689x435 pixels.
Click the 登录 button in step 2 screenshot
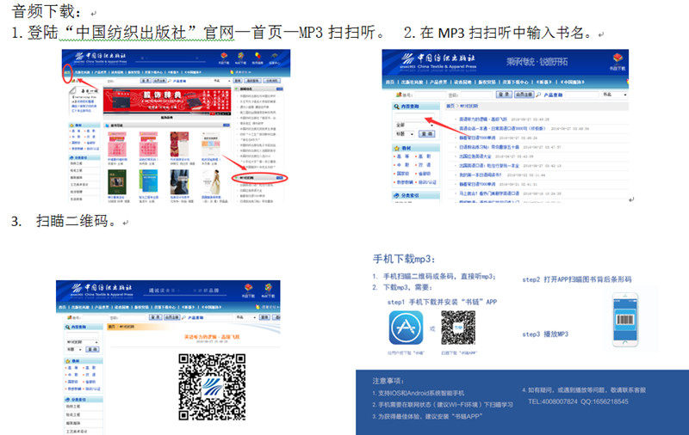(x=504, y=95)
